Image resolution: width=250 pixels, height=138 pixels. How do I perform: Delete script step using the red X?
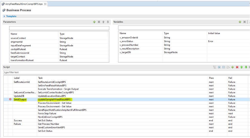pyautogui.click(x=237, y=67)
